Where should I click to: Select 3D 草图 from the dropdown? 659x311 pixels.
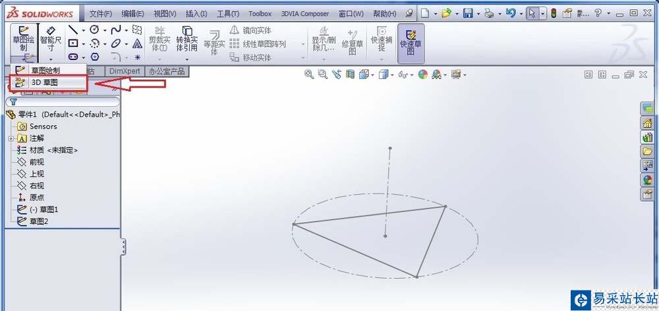tap(48, 82)
